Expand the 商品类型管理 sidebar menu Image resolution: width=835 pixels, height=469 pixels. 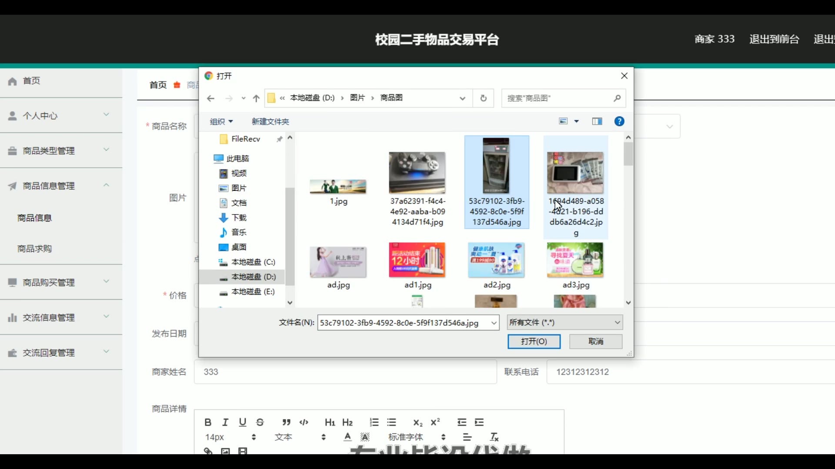[61, 151]
